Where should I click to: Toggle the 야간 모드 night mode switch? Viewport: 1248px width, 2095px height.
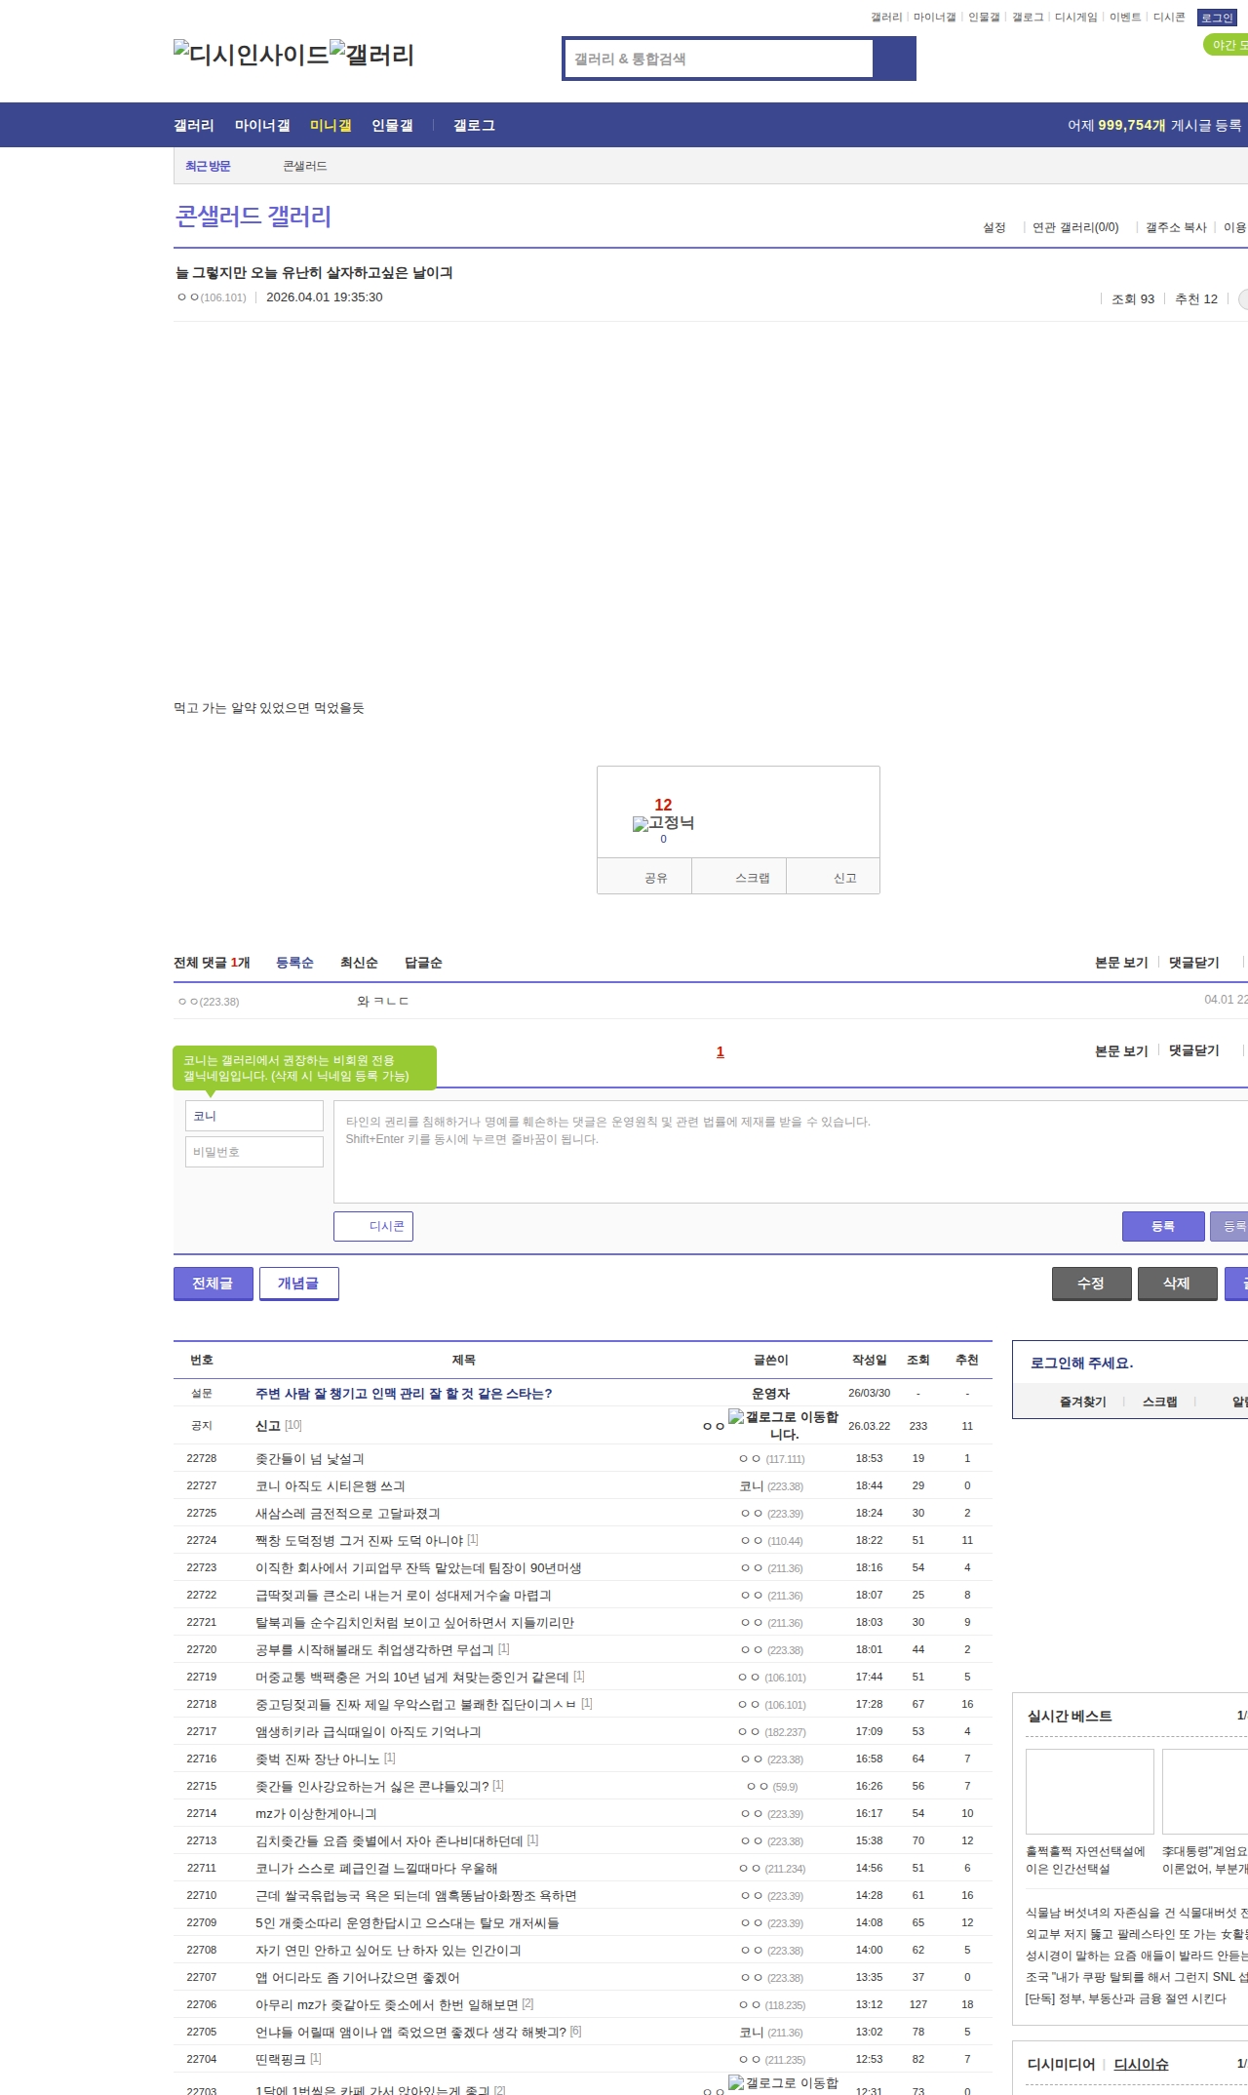pyautogui.click(x=1225, y=45)
